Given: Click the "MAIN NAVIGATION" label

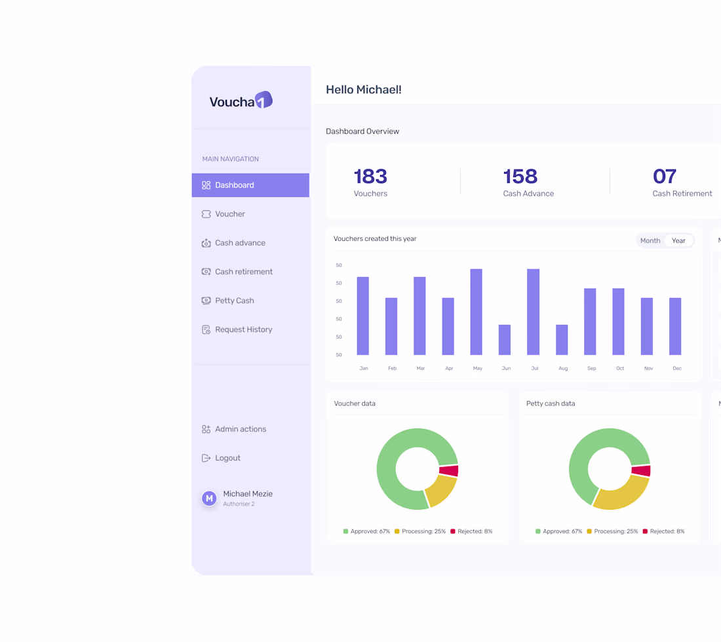Looking at the screenshot, I should (x=230, y=159).
